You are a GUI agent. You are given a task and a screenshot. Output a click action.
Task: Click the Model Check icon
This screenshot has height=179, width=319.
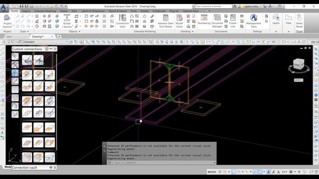(x=179, y=21)
